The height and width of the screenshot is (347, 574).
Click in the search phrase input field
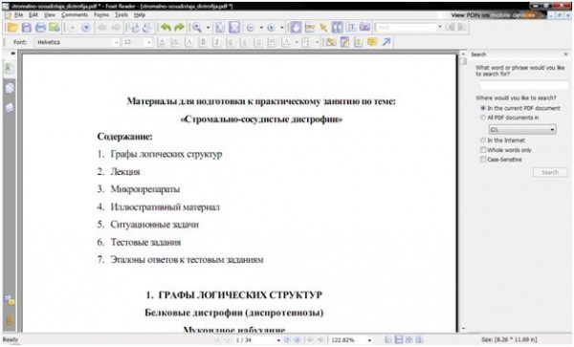tap(524, 85)
